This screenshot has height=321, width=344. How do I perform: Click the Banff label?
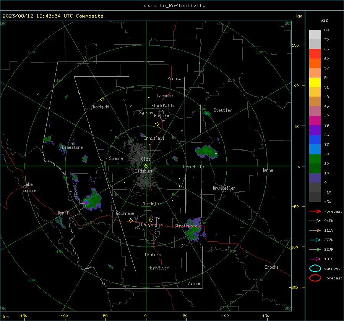pos(63,213)
